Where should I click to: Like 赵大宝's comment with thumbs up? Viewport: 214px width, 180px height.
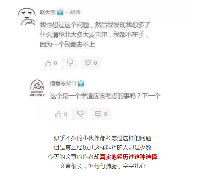point(48,63)
